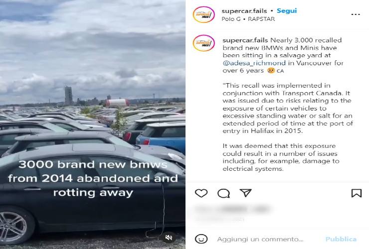
Task: Share the post with the paper plane icon
Action: [245, 193]
